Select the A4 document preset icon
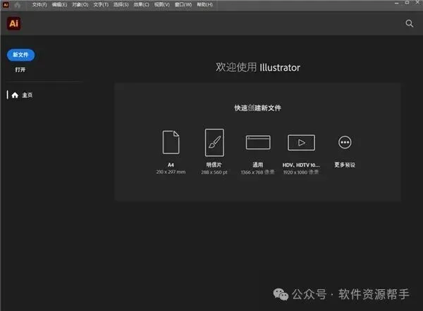The width and height of the screenshot is (423, 311). point(171,142)
